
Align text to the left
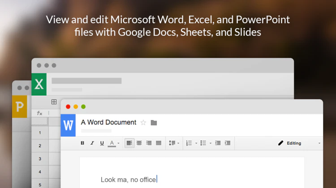(x=129, y=143)
